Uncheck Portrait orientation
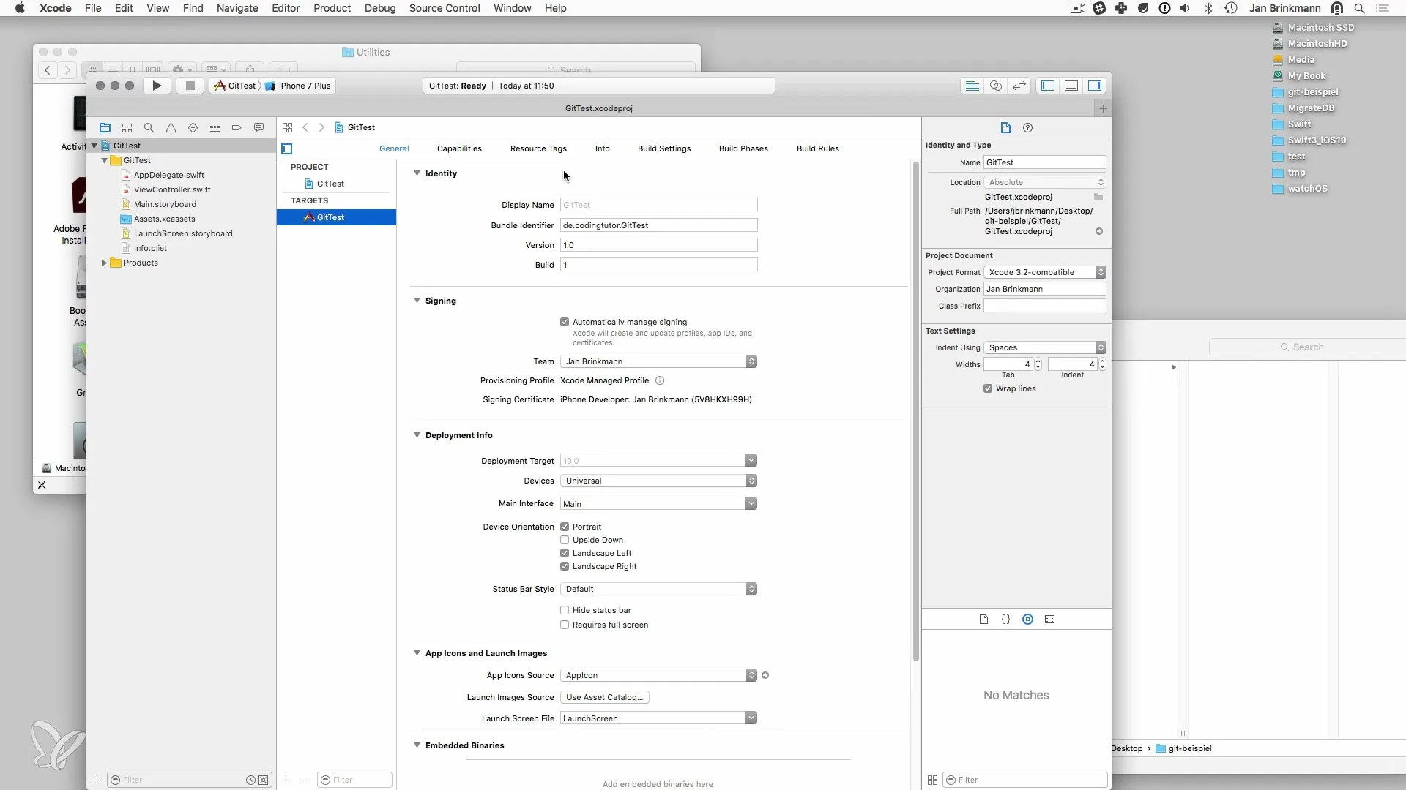The image size is (1406, 790). 565,527
